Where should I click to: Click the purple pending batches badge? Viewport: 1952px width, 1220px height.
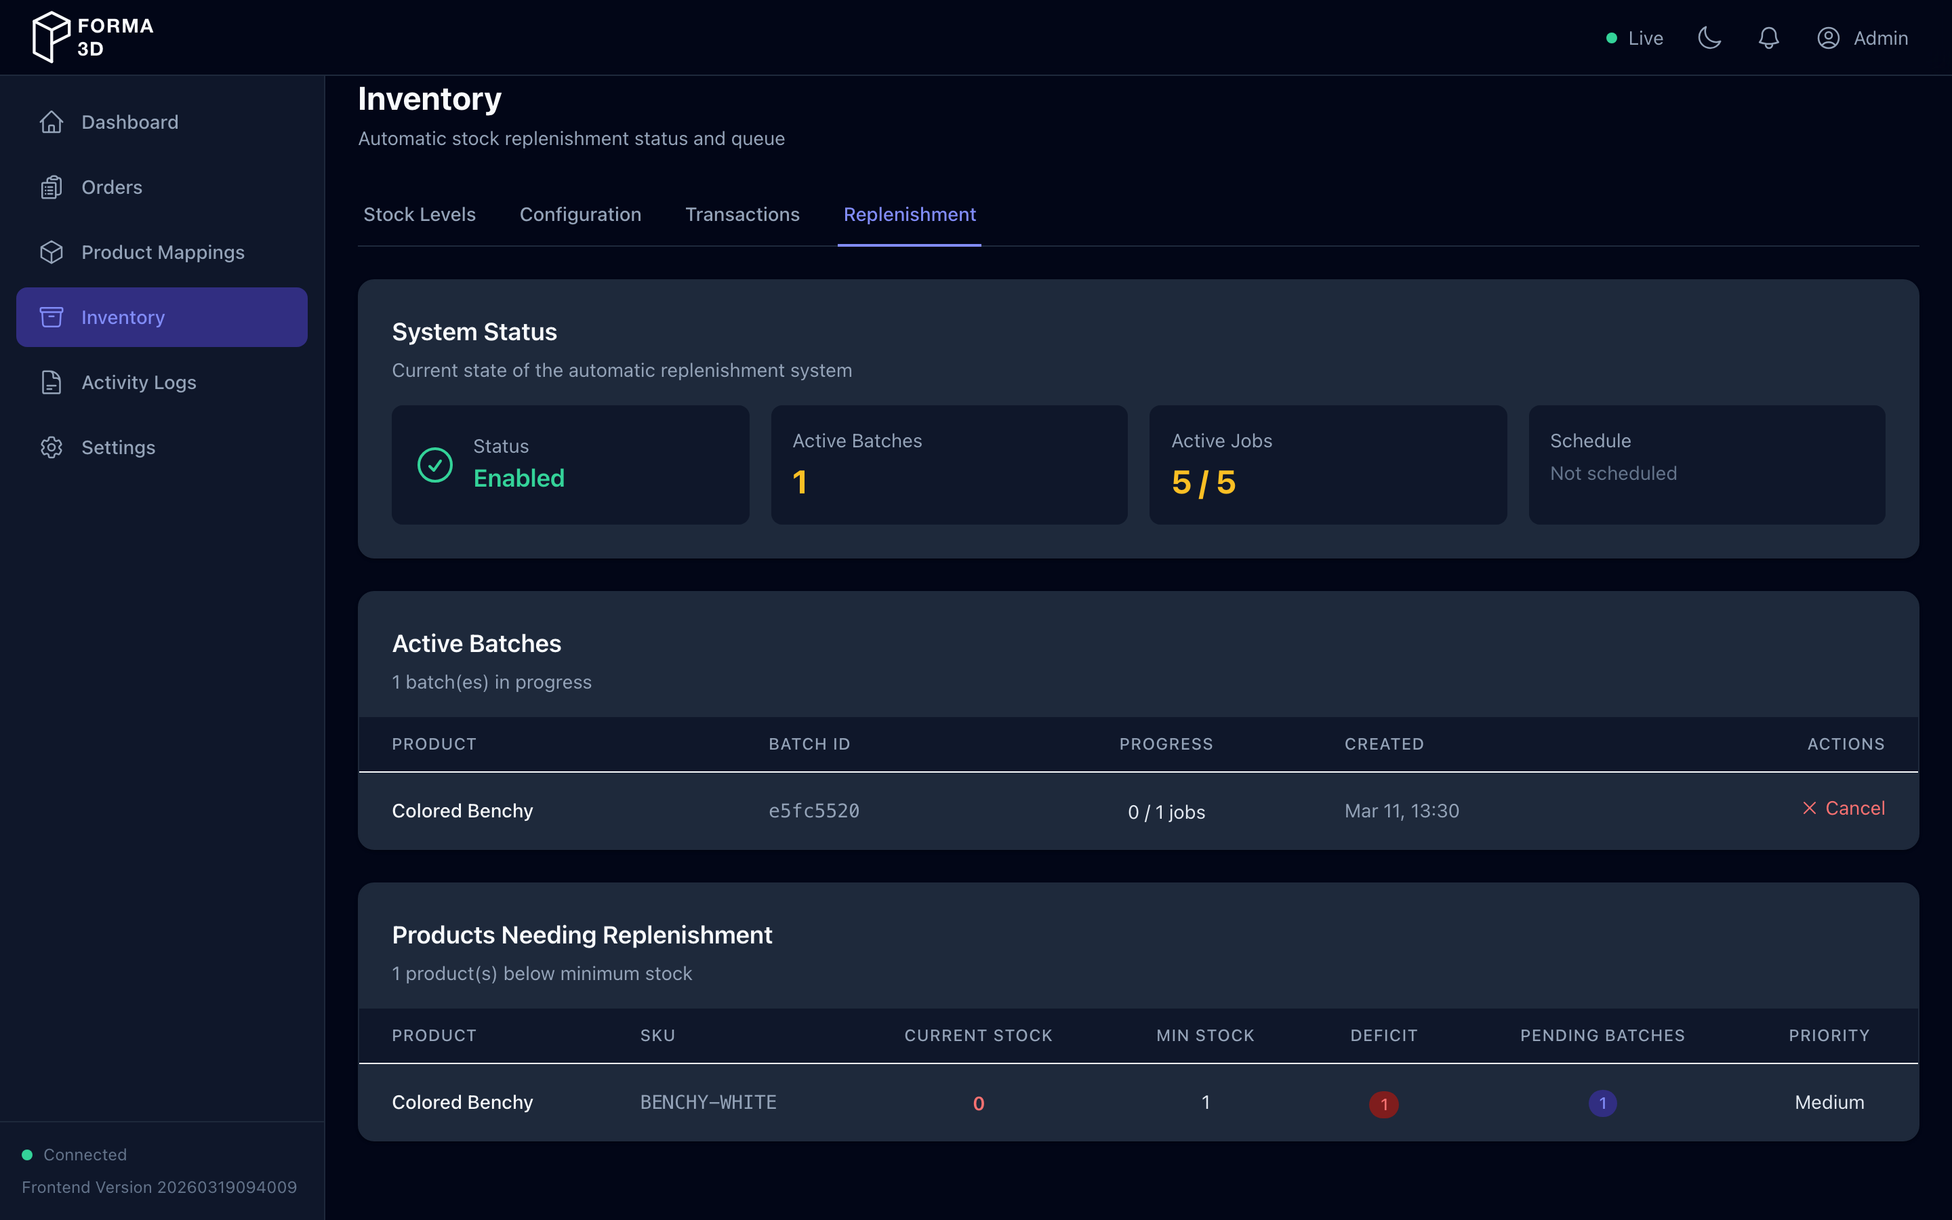[1602, 1103]
